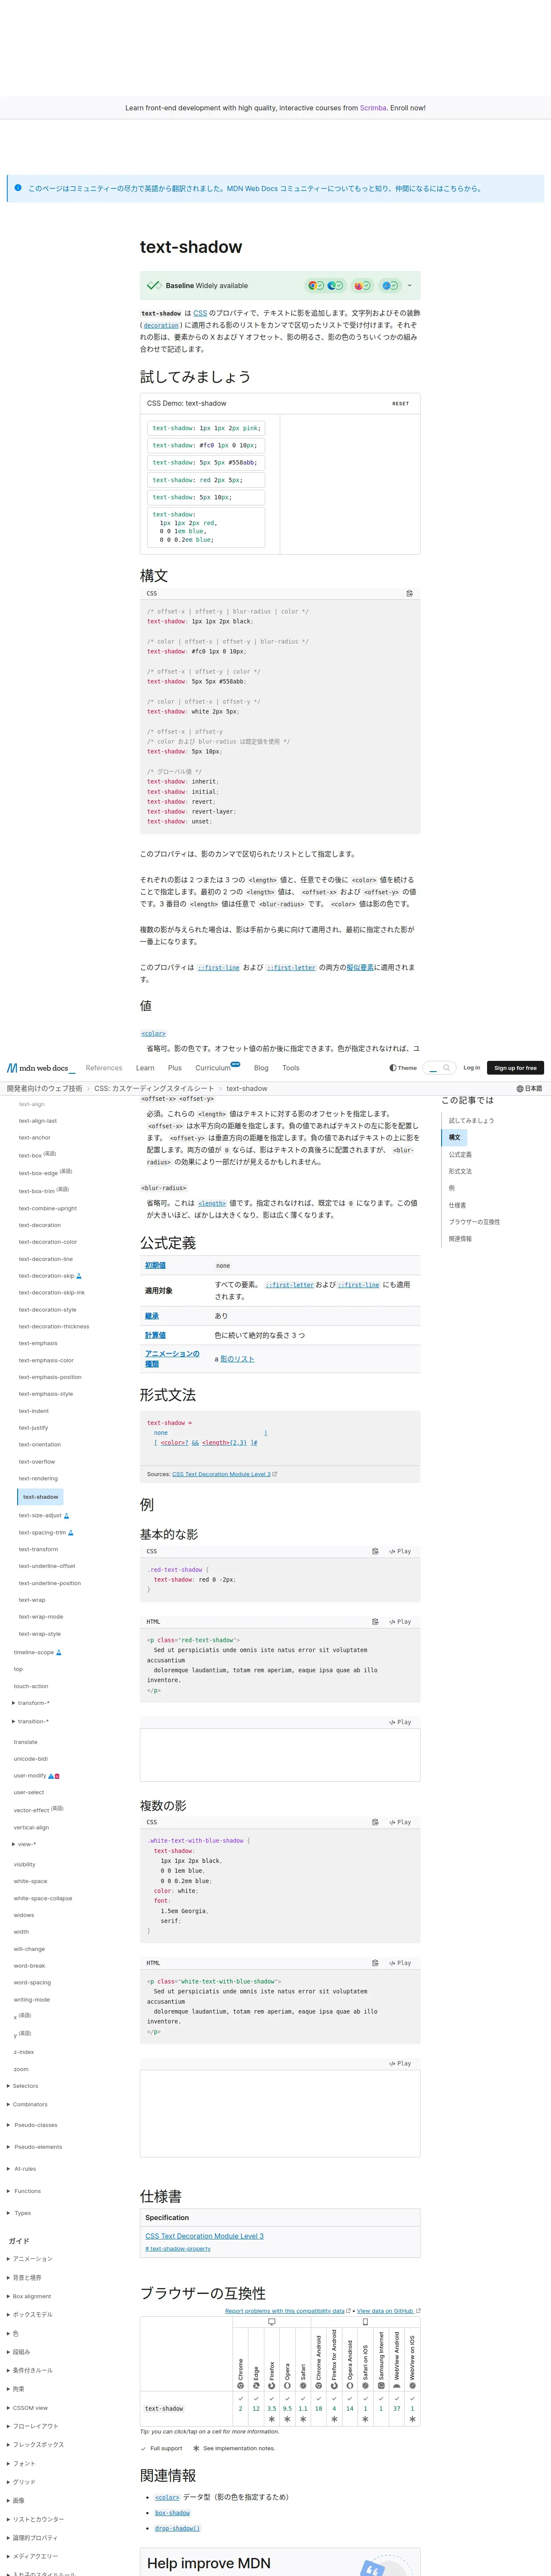This screenshot has height=2576, width=551.
Task: Open breadcrumb CSS: カスケーディングスタイルシート
Action: coord(154,1088)
